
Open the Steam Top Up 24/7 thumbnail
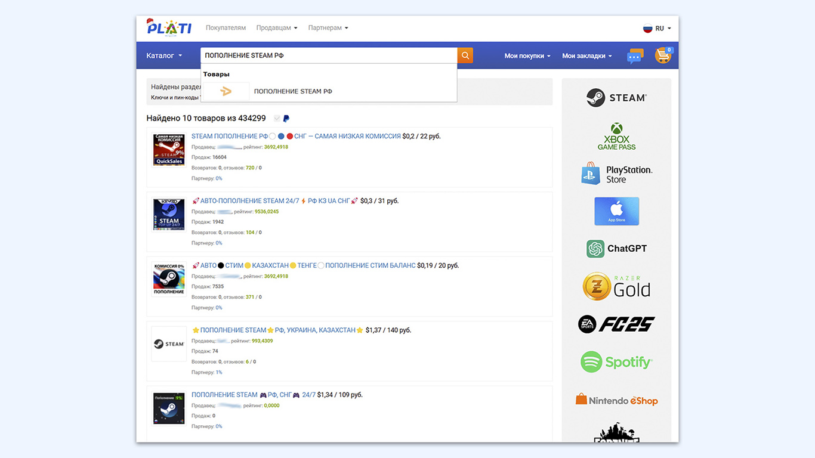[x=169, y=214]
